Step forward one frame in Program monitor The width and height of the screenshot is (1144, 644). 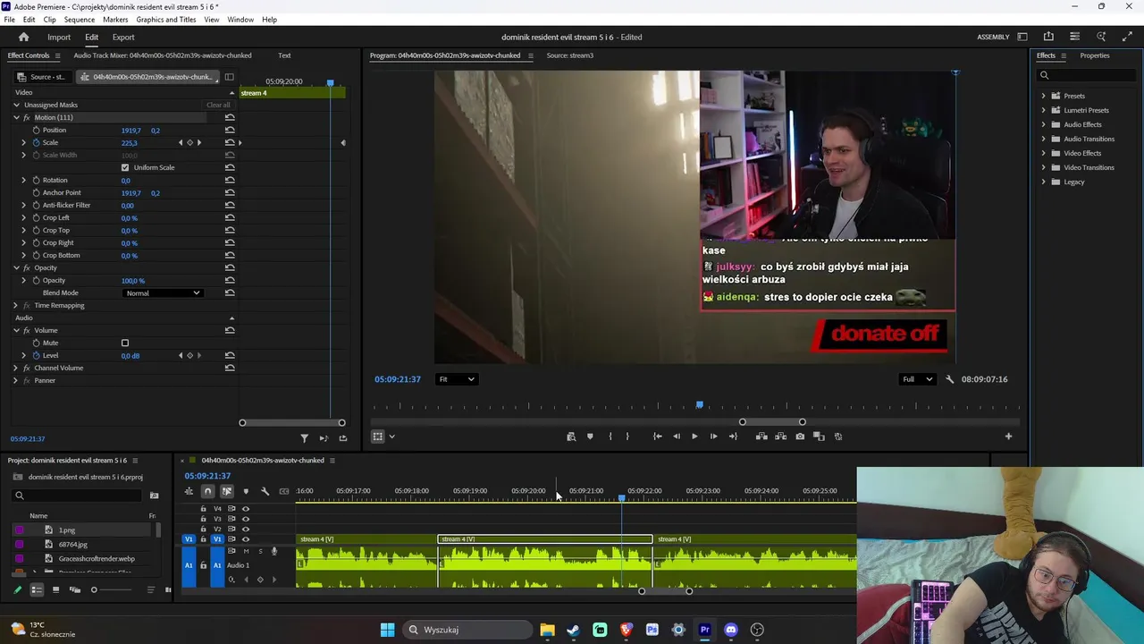[713, 436]
